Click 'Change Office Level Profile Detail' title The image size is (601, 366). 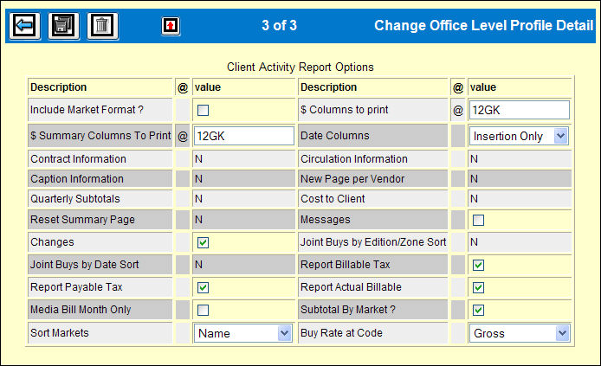coord(484,26)
